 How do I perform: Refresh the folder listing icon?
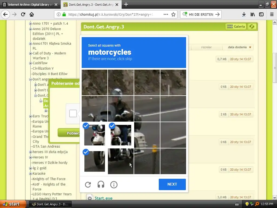click(252, 27)
